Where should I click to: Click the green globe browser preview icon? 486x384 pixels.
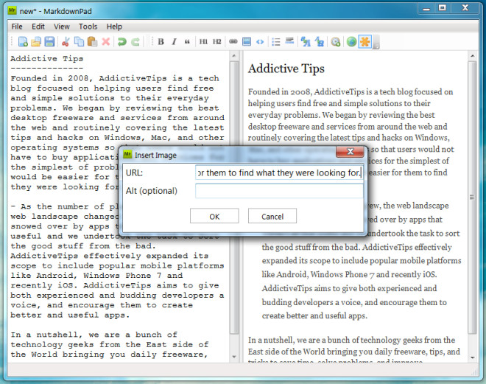pos(351,41)
